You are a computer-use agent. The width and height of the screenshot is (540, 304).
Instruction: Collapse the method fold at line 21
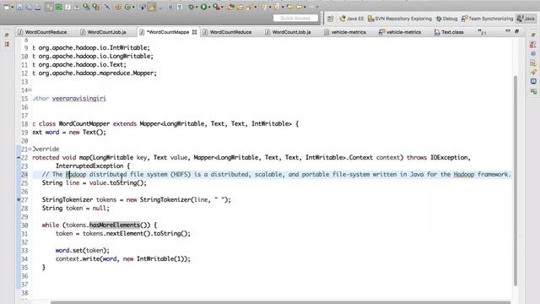(30, 149)
